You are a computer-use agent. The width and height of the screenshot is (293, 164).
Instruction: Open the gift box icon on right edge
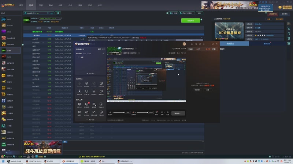[289, 43]
